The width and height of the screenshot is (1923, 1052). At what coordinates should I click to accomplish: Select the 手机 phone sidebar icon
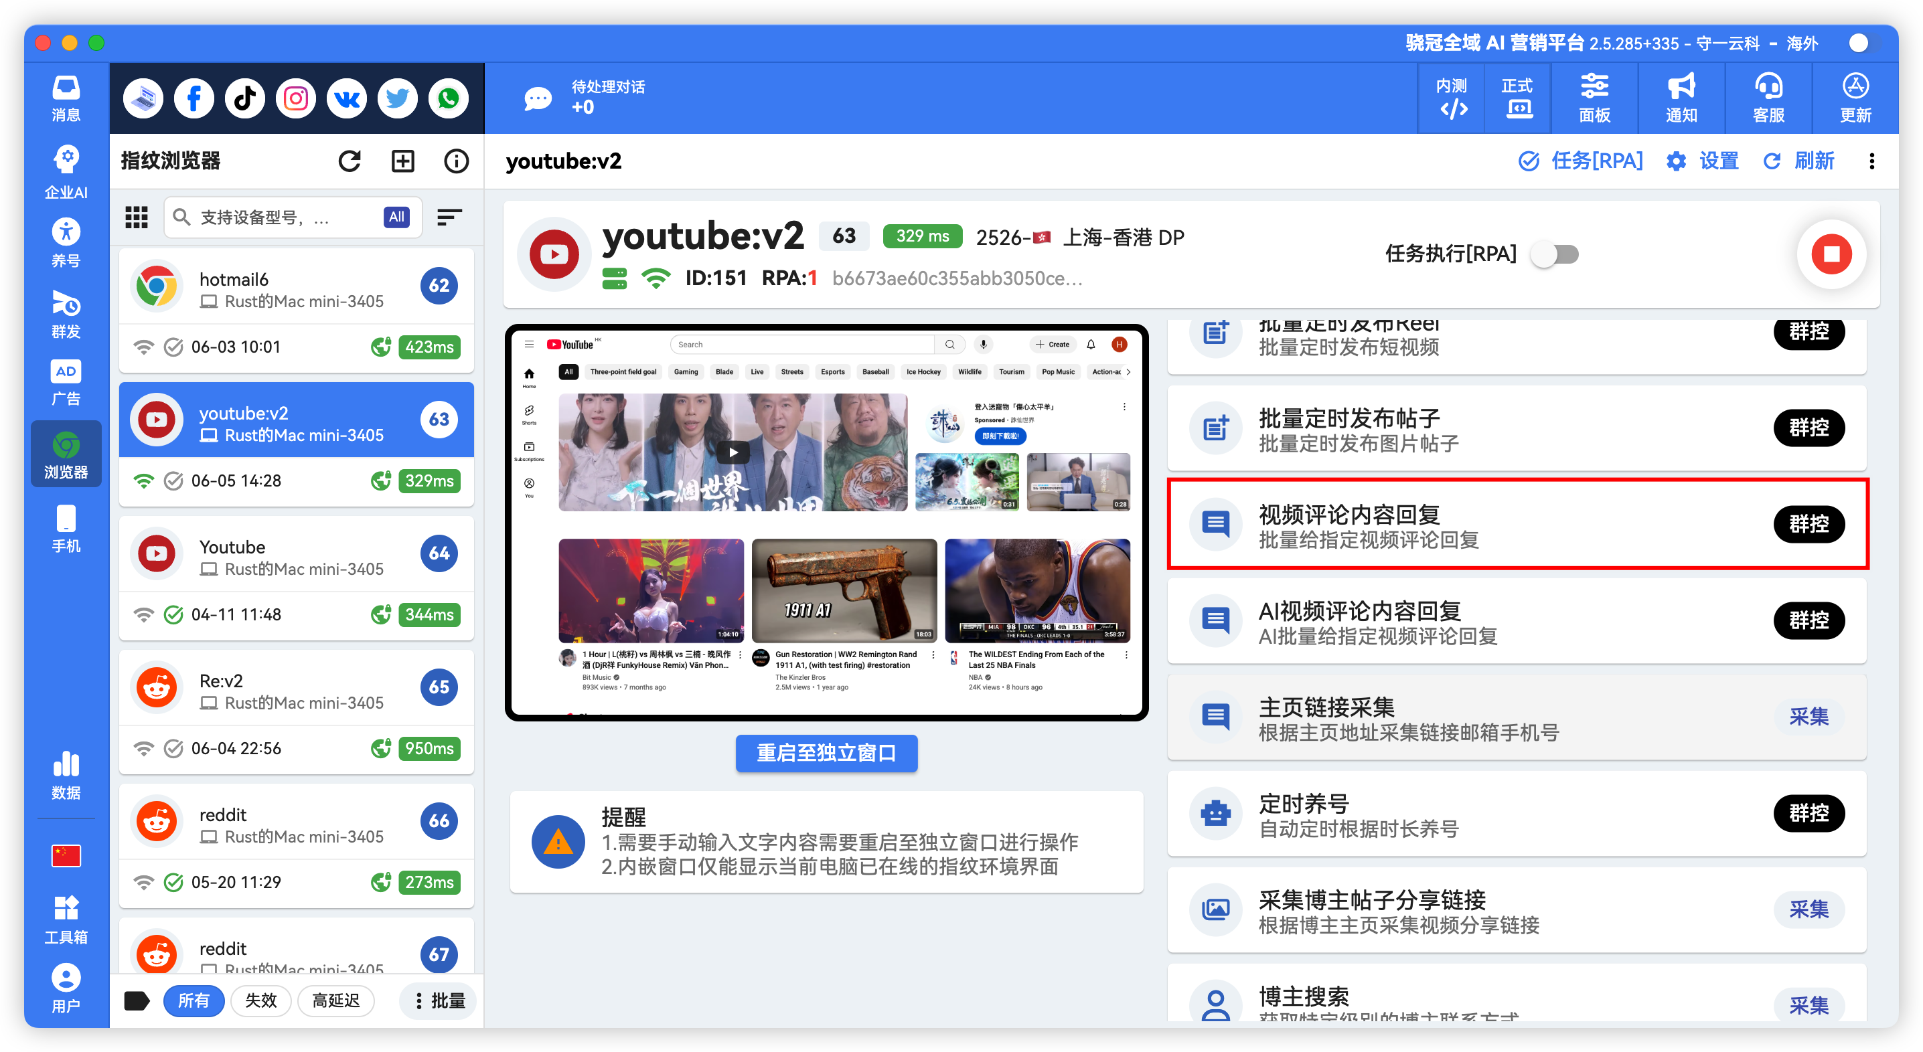pyautogui.click(x=66, y=528)
